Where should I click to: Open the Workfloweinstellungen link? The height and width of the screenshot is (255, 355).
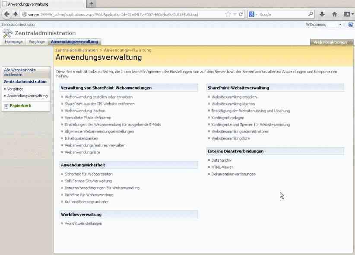click(x=83, y=223)
